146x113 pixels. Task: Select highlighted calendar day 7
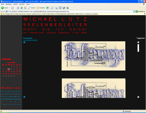tap(9, 69)
